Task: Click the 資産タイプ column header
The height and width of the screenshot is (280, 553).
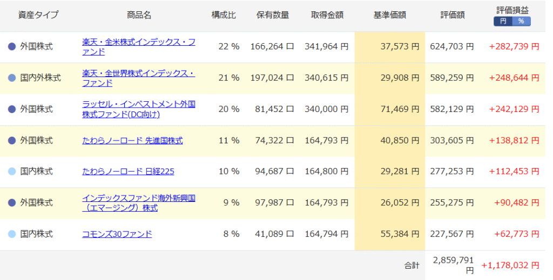Action: point(38,15)
